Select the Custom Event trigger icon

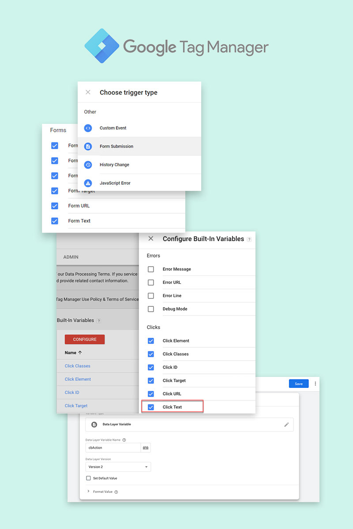pos(88,128)
